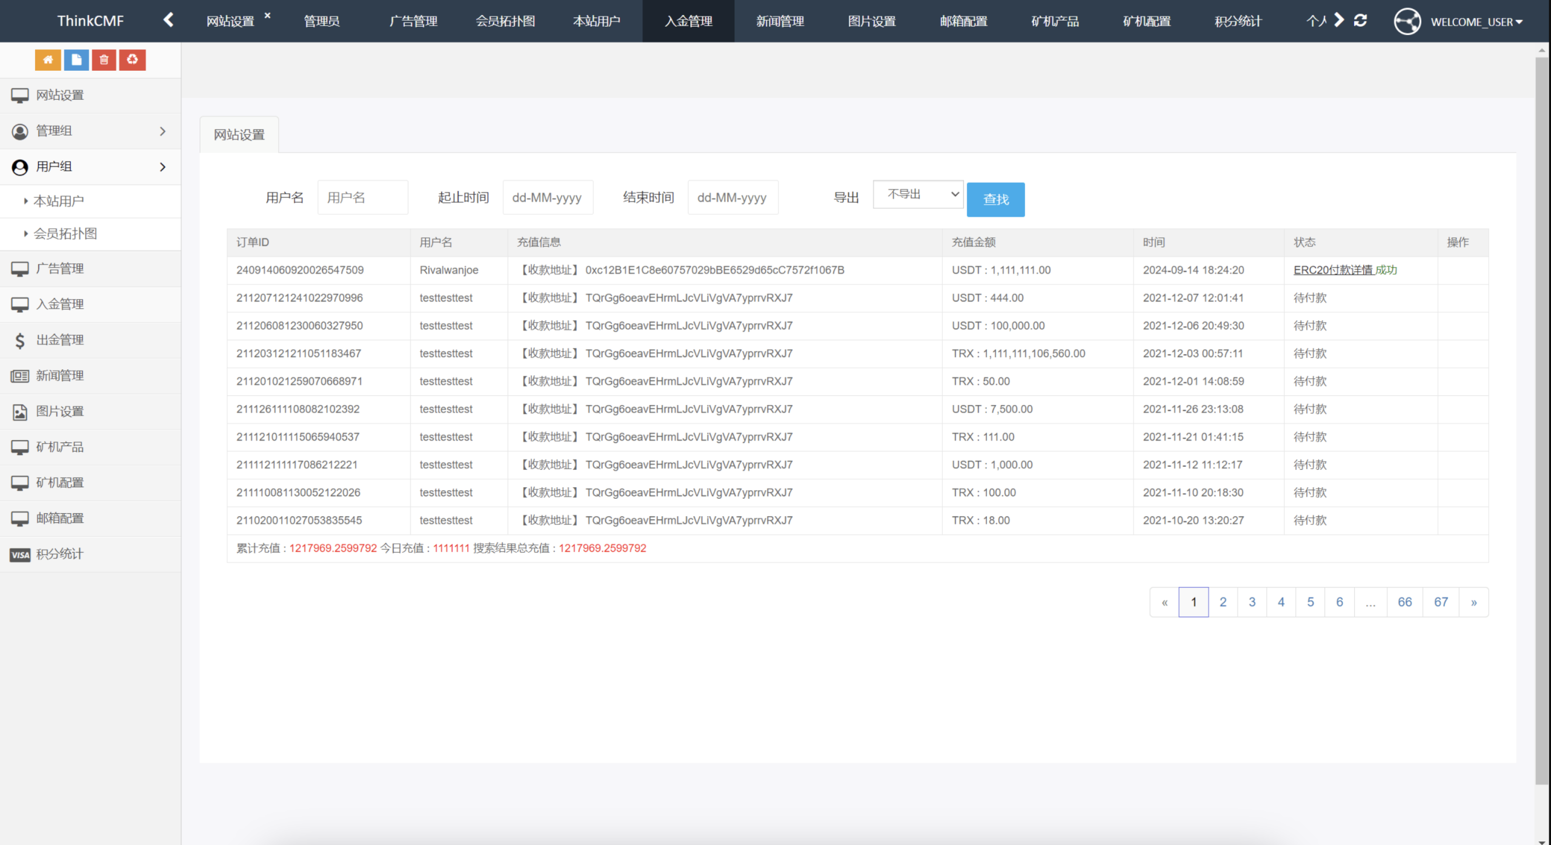Open 积分统计 in the sidebar
1551x845 pixels.
(x=60, y=554)
